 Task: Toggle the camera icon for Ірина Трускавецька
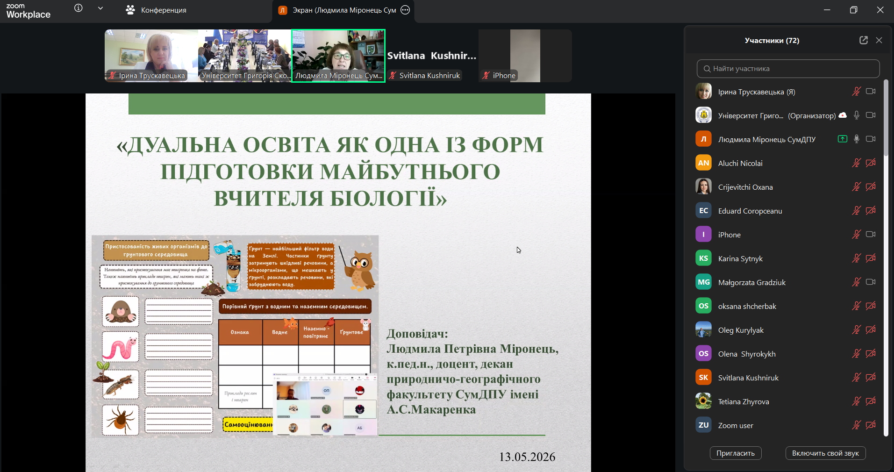tap(871, 92)
